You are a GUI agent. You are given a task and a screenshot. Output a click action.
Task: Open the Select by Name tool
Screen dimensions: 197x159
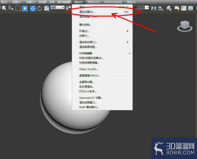pos(11,8)
